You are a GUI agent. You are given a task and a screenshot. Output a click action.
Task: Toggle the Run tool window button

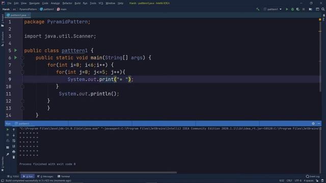[x=28, y=176]
